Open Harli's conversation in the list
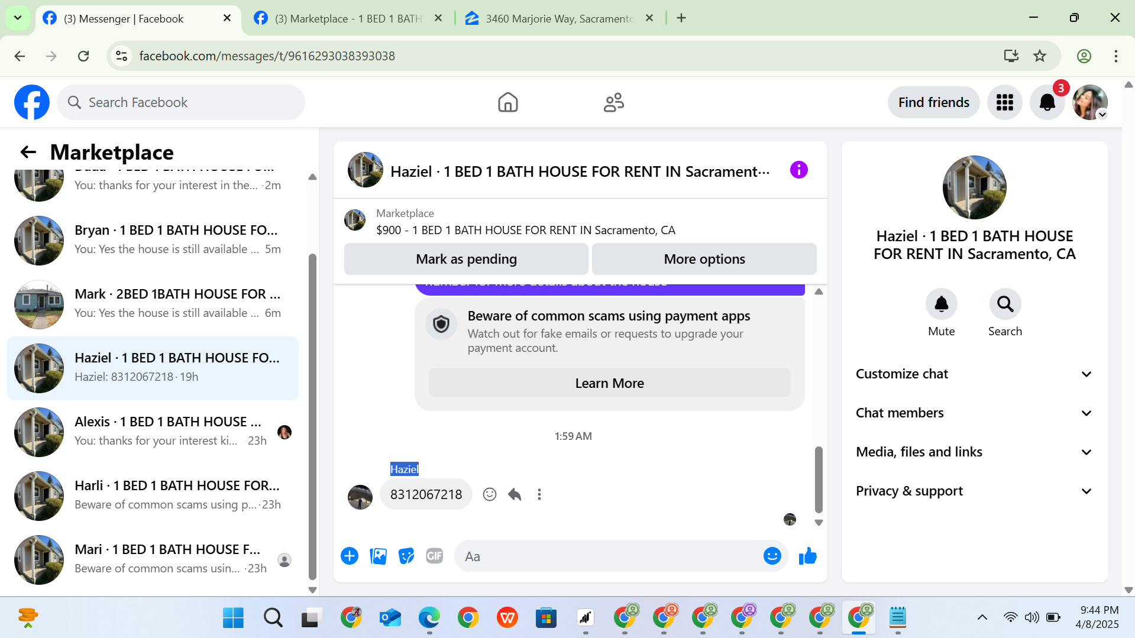The height and width of the screenshot is (638, 1135). click(x=153, y=495)
